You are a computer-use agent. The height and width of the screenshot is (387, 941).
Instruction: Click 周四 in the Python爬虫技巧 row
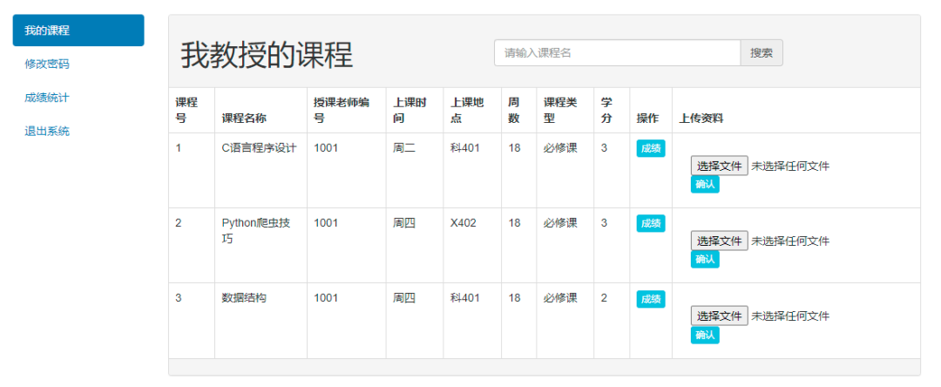pyautogui.click(x=404, y=223)
